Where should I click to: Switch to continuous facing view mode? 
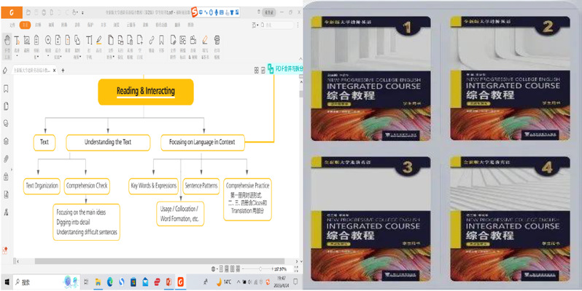click(238, 268)
